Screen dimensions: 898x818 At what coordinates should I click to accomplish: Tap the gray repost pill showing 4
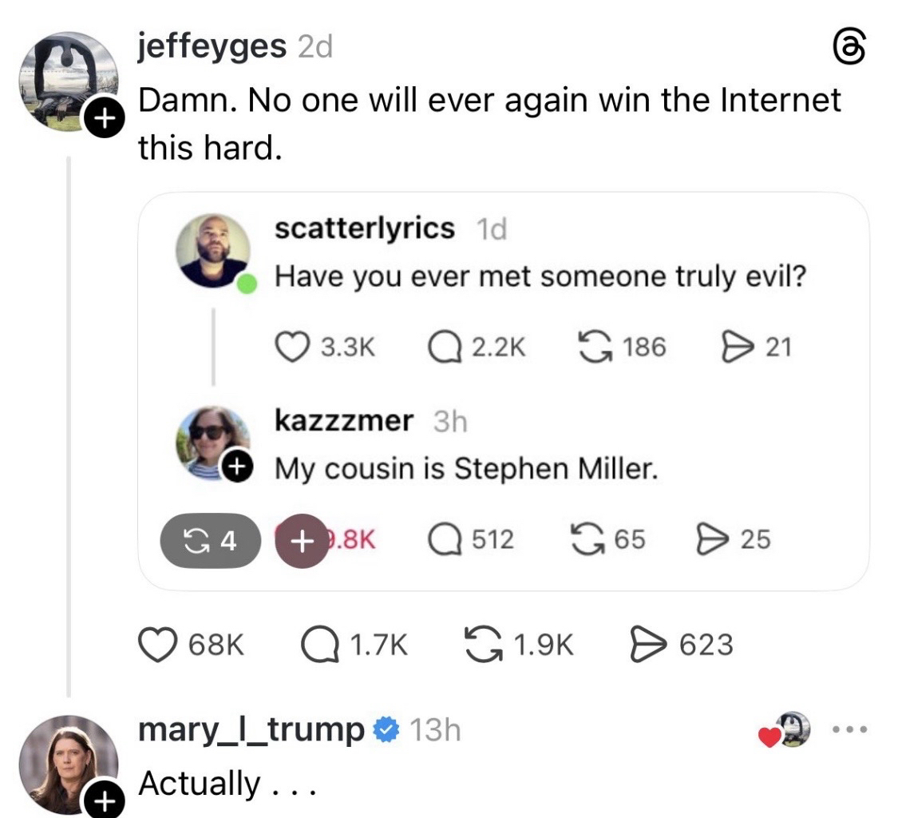pos(211,541)
